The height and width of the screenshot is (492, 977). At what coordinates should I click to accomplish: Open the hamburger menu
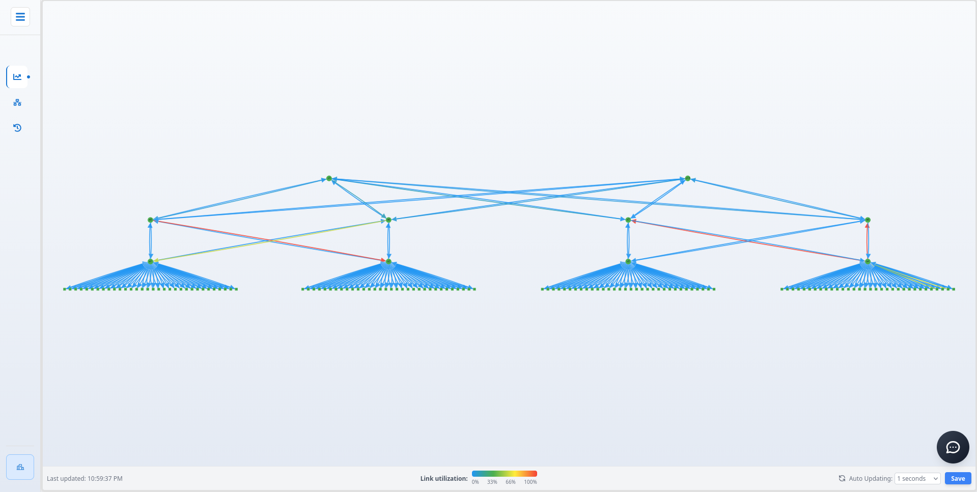[20, 16]
